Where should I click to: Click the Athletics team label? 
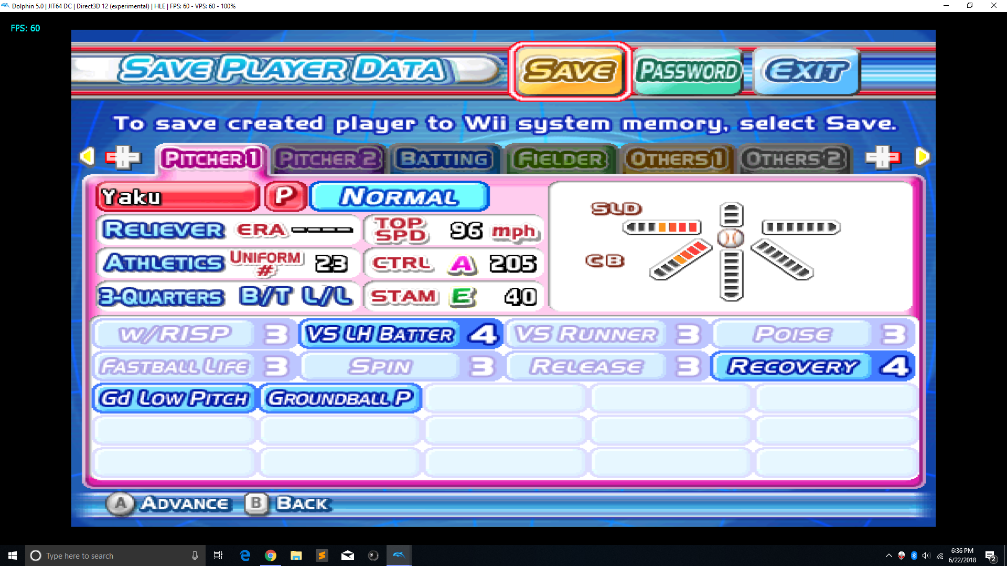[x=164, y=263]
